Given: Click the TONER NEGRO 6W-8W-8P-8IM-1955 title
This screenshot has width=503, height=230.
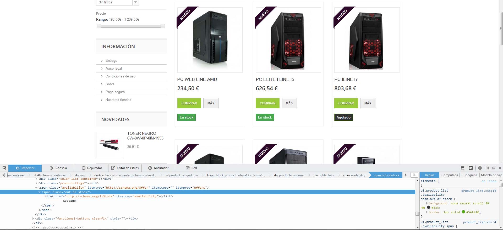Looking at the screenshot, I should click(x=145, y=136).
